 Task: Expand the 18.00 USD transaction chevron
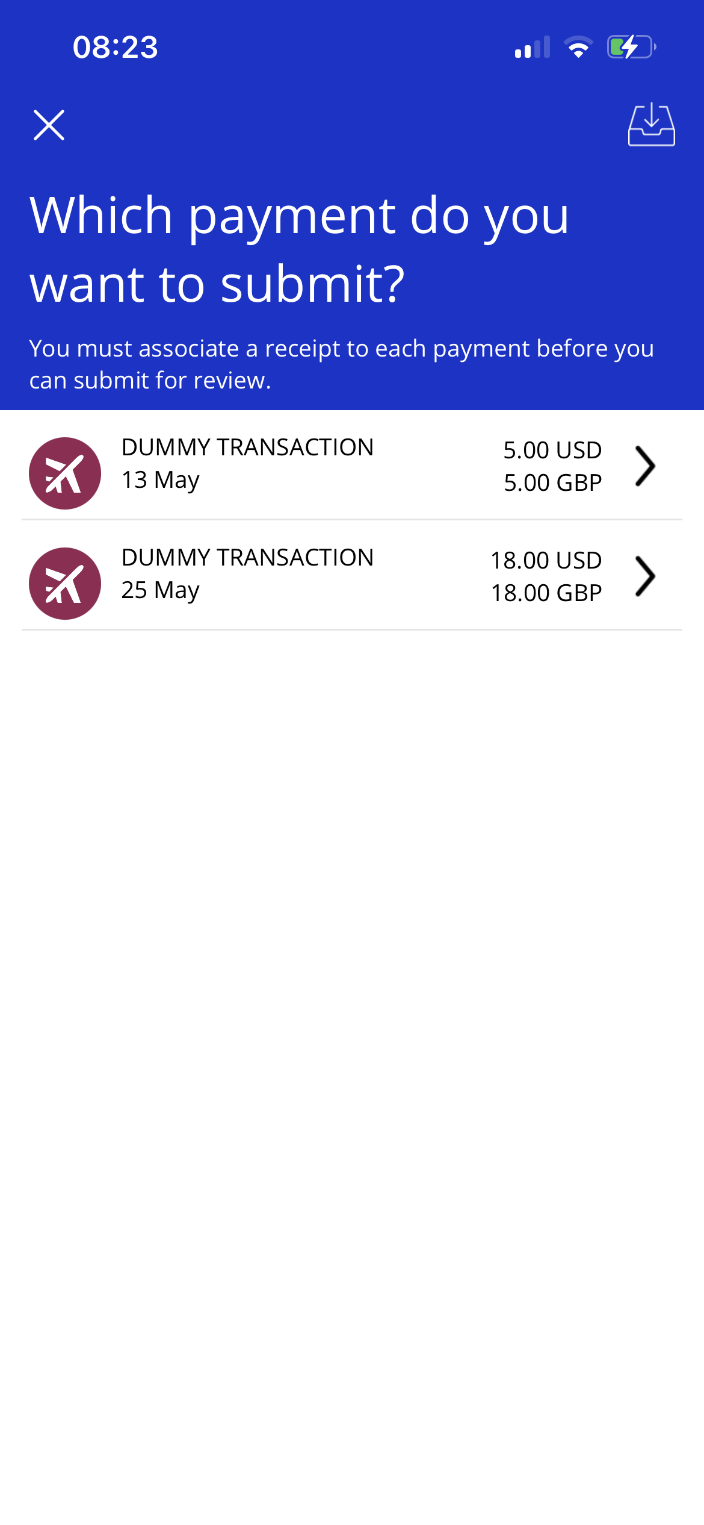click(x=645, y=576)
